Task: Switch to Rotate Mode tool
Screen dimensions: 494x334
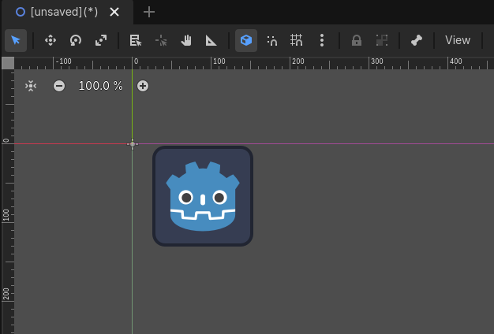Action: (76, 41)
